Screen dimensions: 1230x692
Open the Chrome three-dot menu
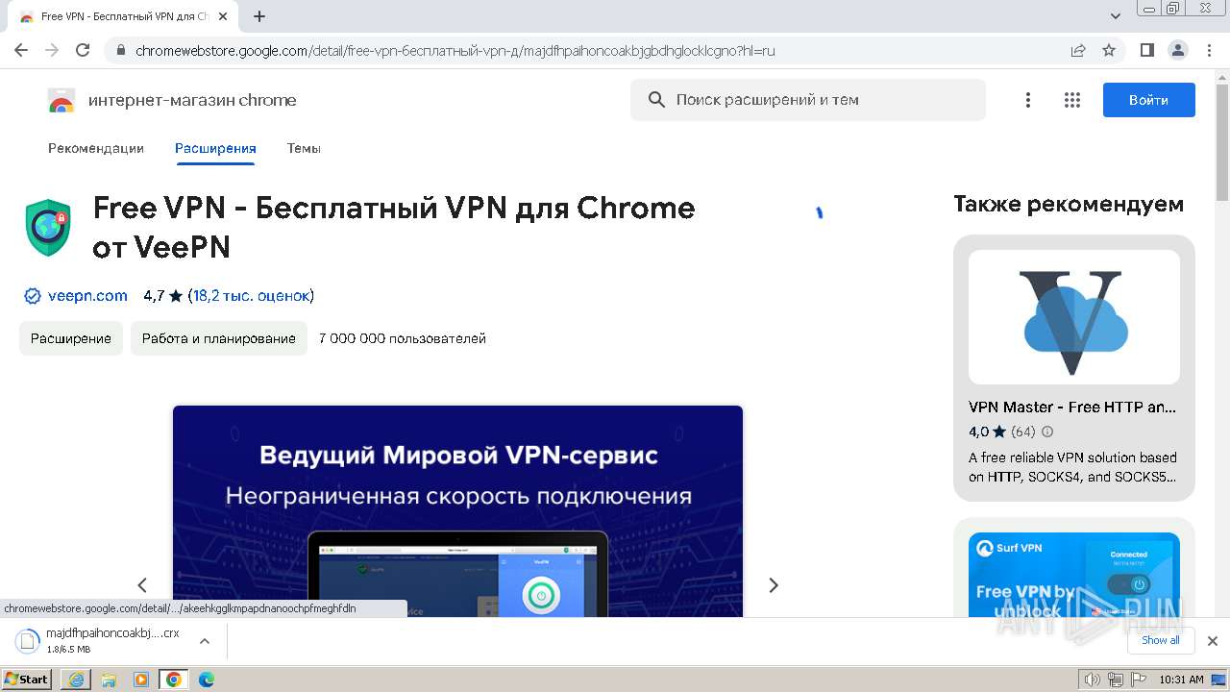pos(1207,50)
